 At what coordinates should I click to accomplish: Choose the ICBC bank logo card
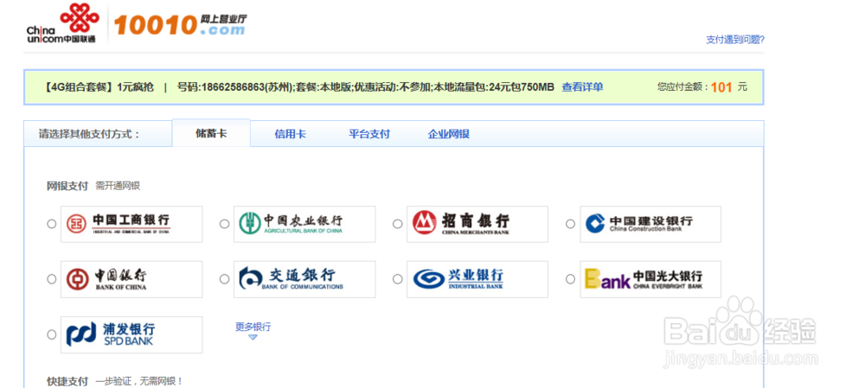(131, 224)
